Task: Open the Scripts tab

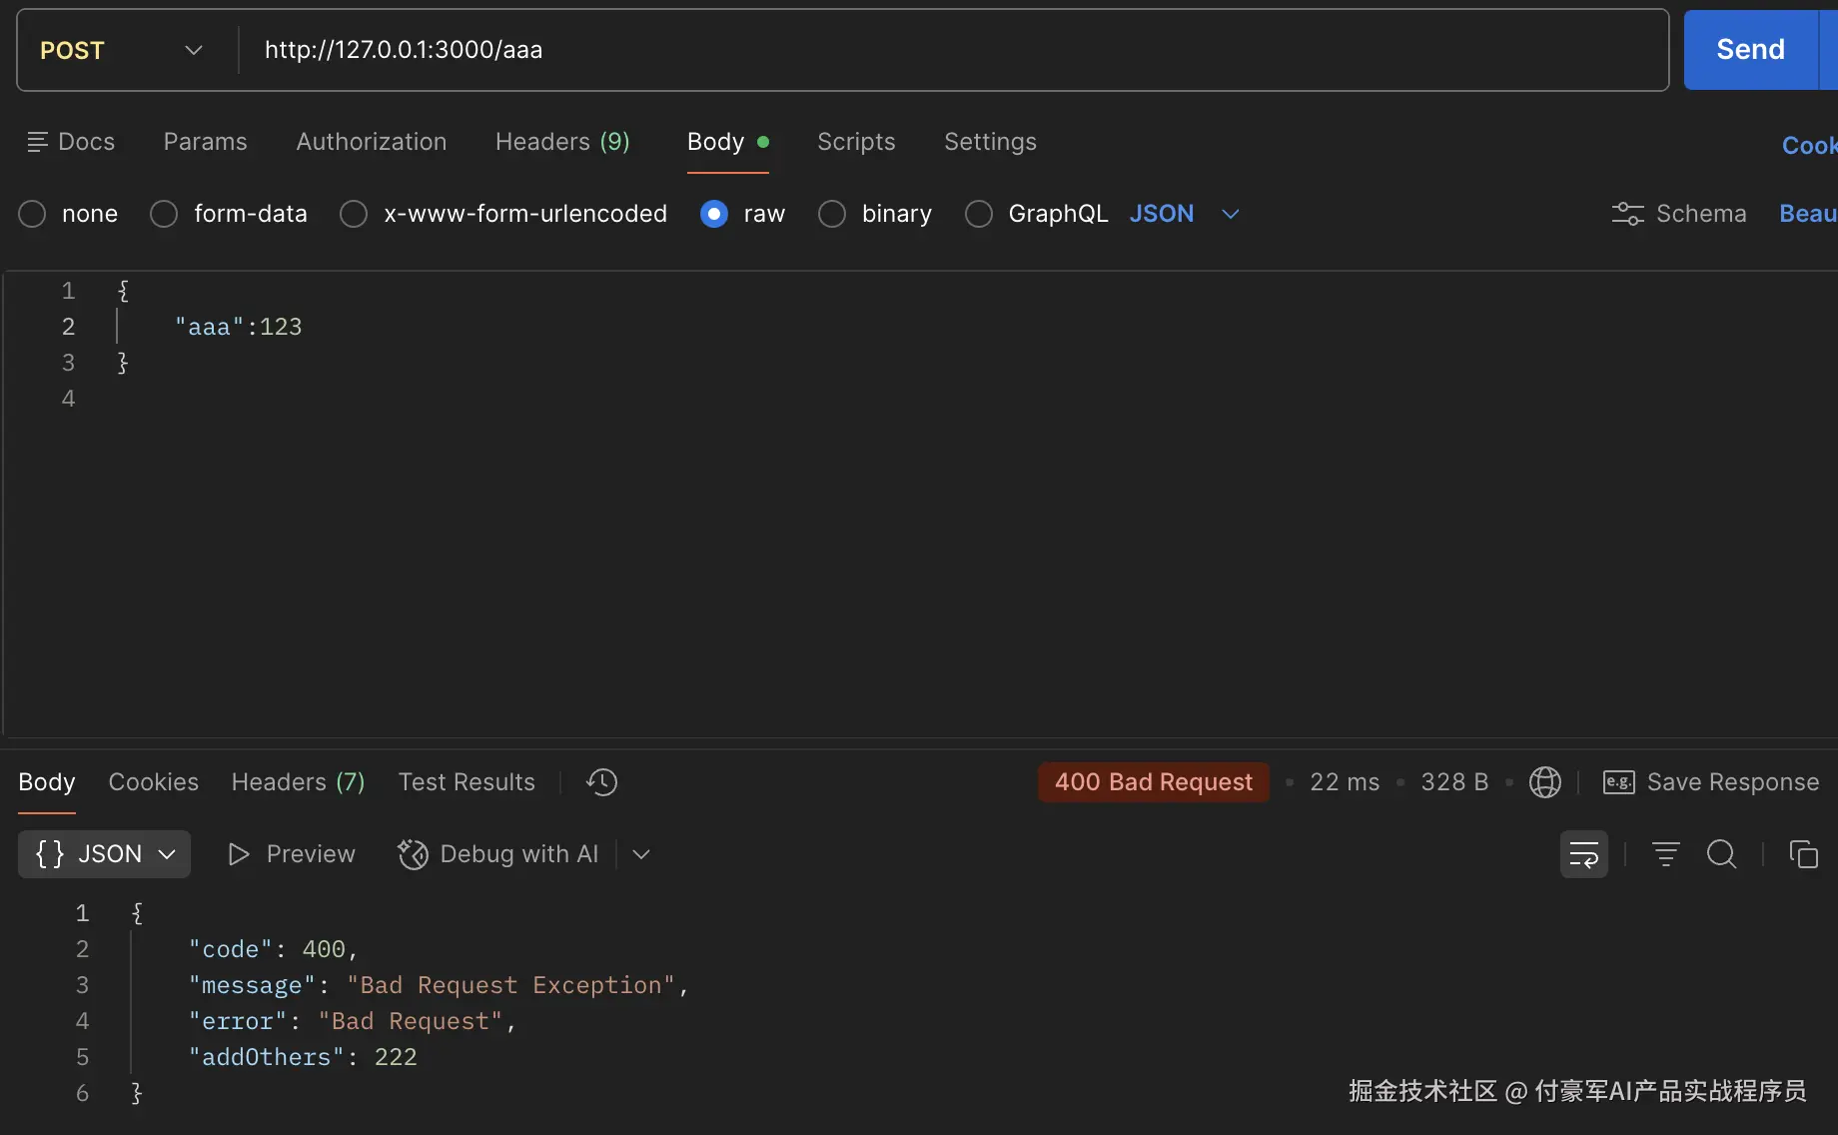Action: (x=856, y=142)
